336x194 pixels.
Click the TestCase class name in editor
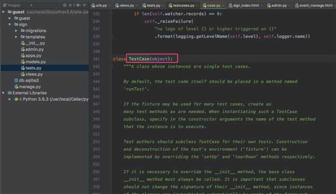click(139, 59)
